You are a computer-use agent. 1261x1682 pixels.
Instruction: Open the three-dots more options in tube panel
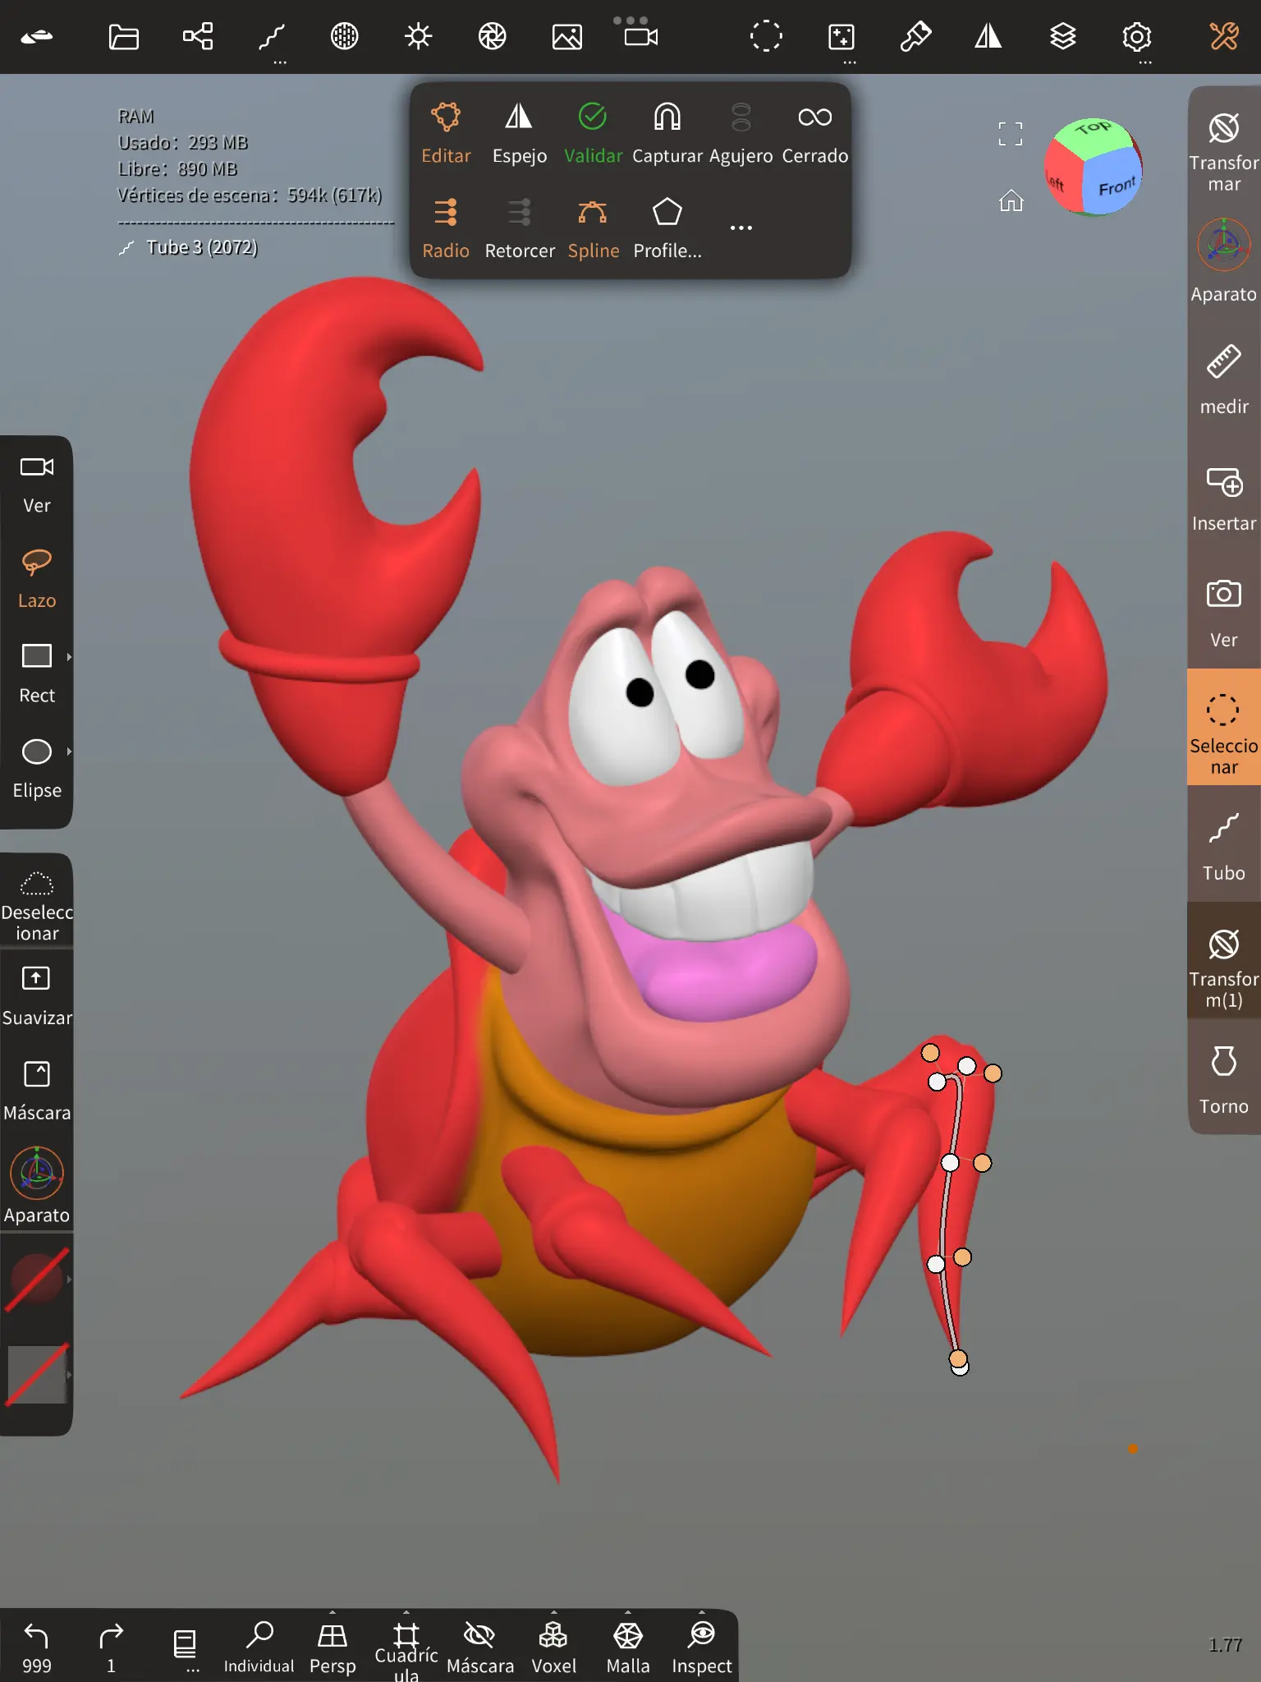tap(741, 228)
